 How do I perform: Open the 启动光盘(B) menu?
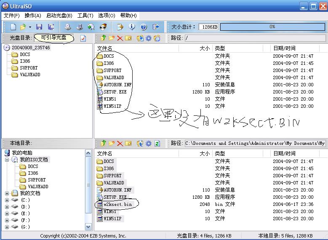pyautogui.click(x=59, y=16)
